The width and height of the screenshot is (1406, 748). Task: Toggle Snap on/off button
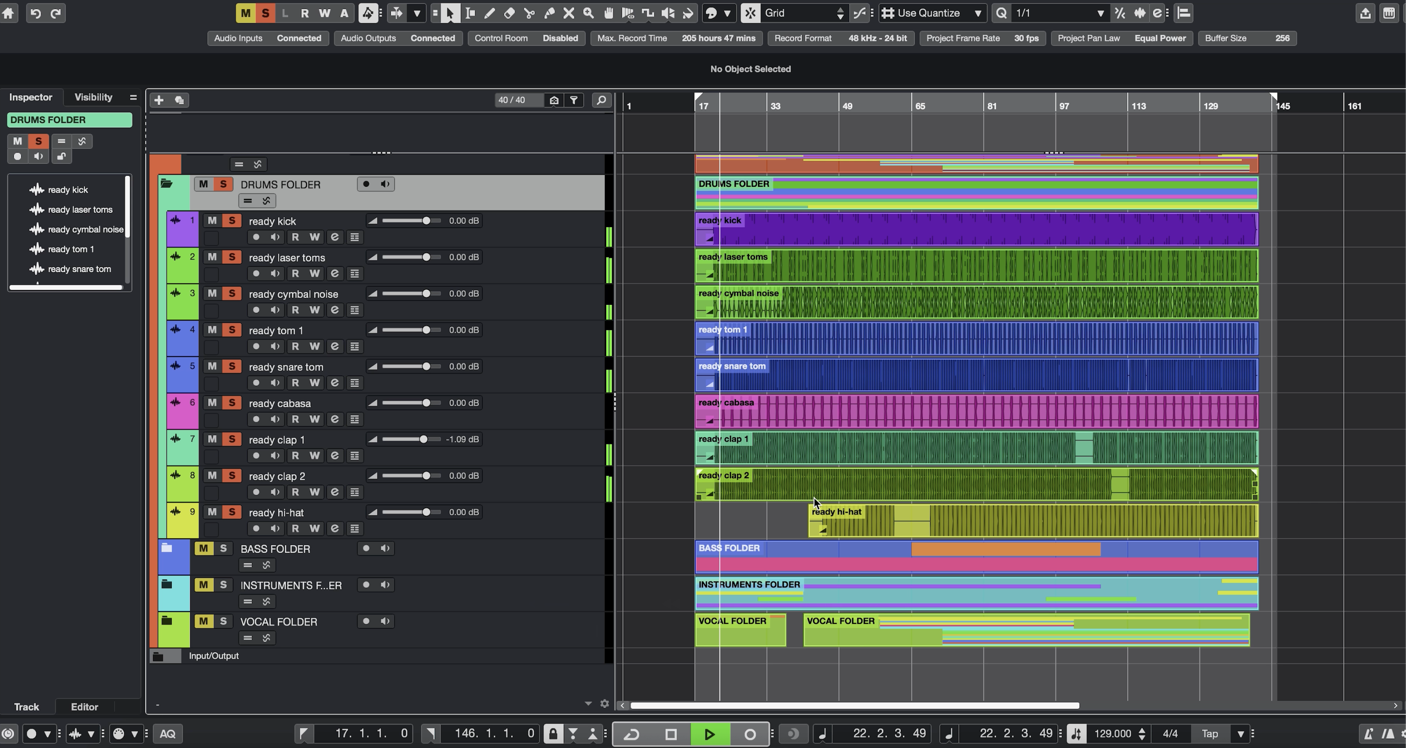click(751, 13)
